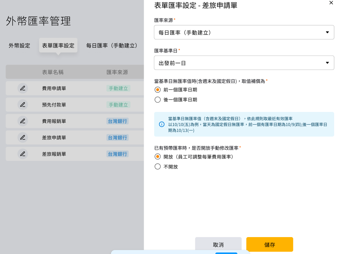
Task: Open the 匯率來源 dropdown
Action: tap(244, 32)
